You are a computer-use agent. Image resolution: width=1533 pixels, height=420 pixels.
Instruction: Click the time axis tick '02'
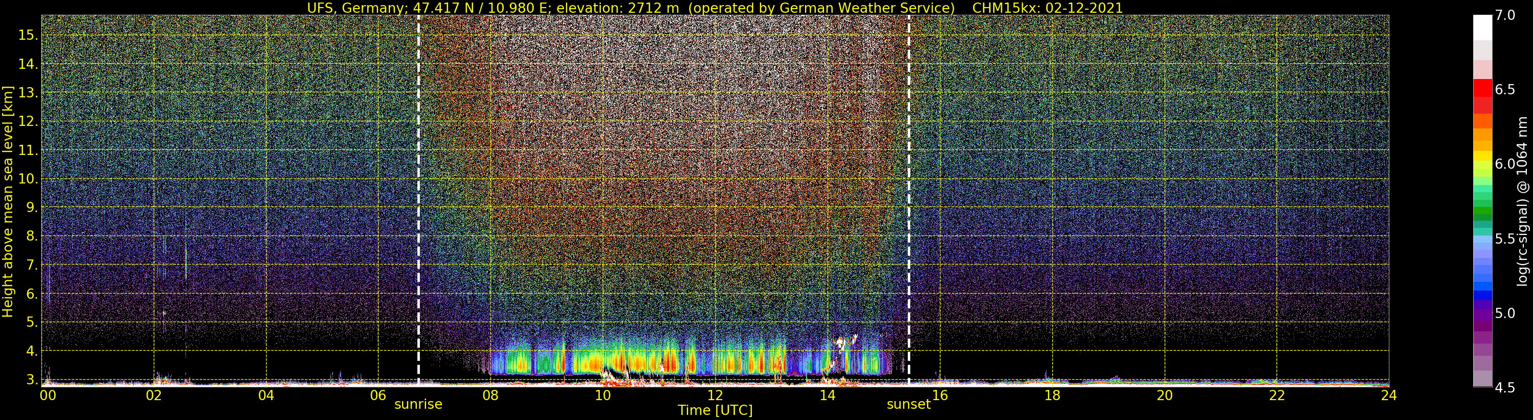(154, 395)
